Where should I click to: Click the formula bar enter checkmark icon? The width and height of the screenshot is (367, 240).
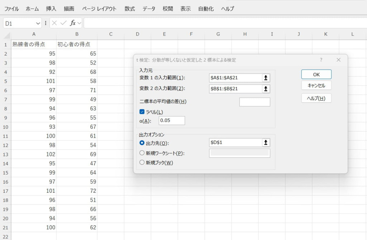click(x=63, y=23)
